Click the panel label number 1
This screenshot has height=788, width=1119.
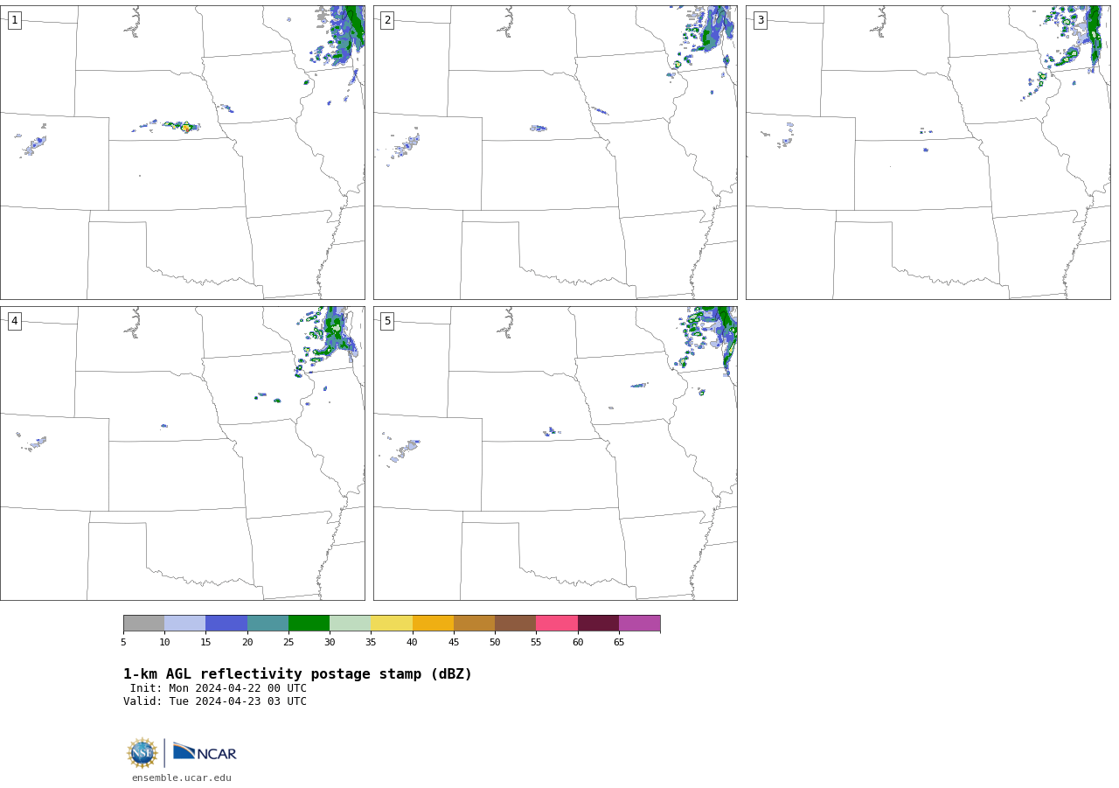click(x=14, y=20)
